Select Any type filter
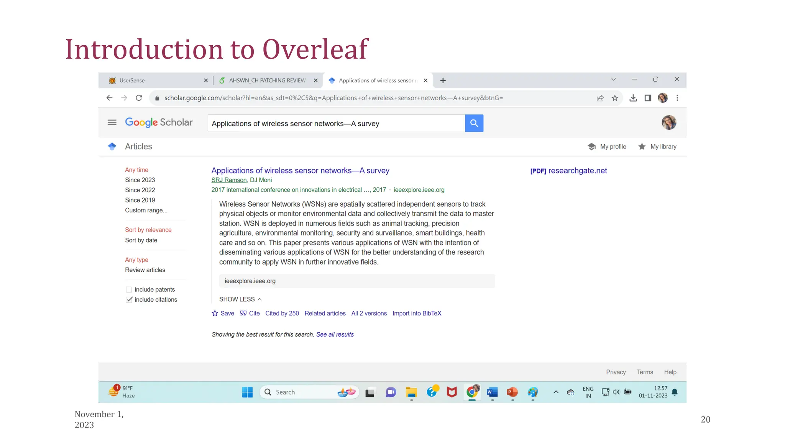785x441 pixels. pyautogui.click(x=136, y=260)
